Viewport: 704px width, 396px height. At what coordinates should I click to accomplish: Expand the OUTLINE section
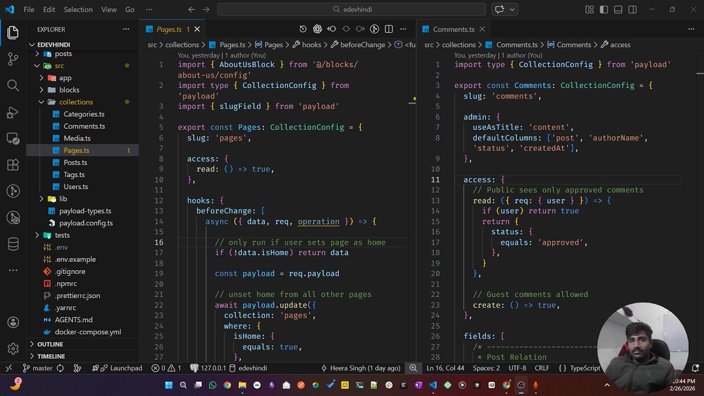click(82, 344)
